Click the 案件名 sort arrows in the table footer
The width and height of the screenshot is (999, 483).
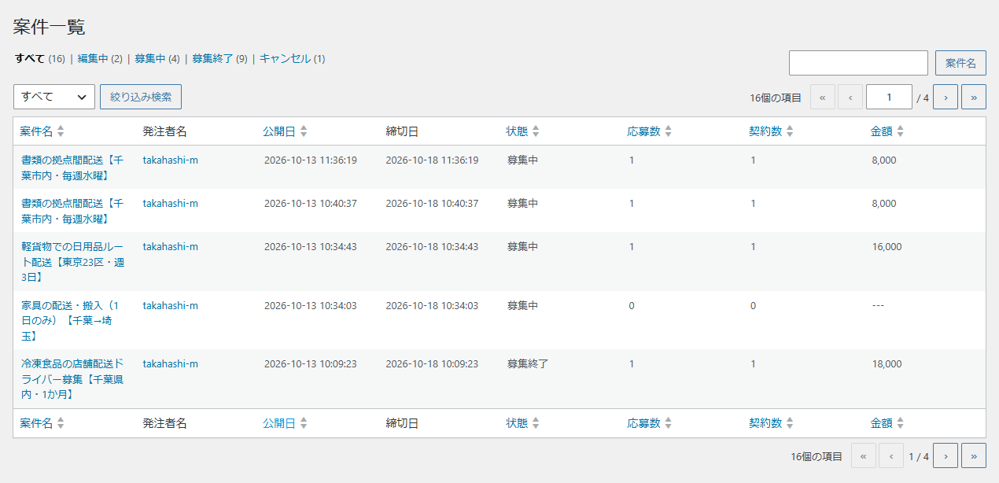pyautogui.click(x=61, y=423)
